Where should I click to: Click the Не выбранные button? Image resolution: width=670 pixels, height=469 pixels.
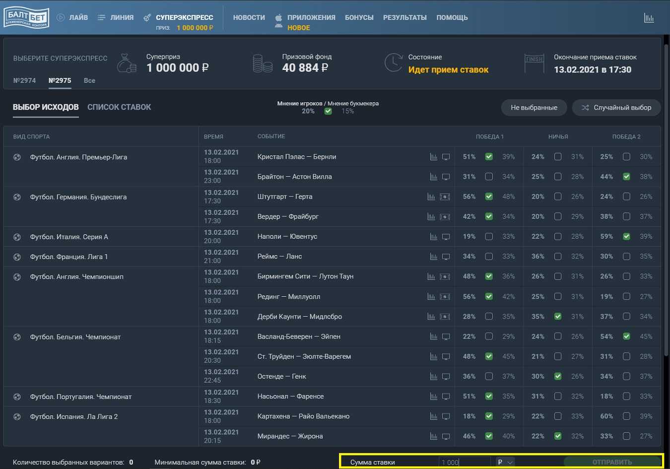pyautogui.click(x=534, y=108)
